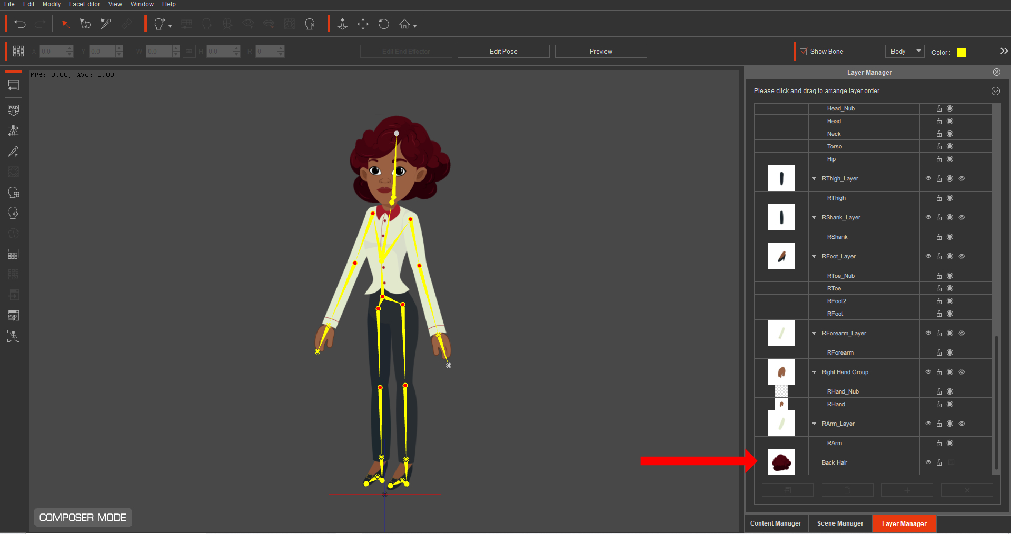Select the bone transform tool with arrow

click(x=85, y=24)
